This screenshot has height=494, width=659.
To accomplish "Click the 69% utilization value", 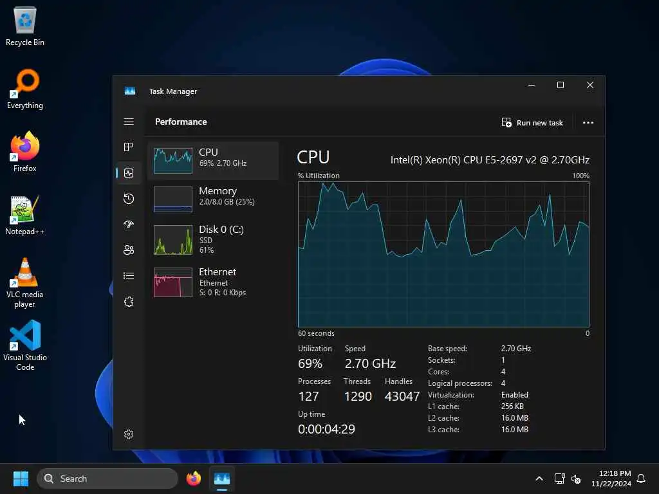I will (x=310, y=363).
